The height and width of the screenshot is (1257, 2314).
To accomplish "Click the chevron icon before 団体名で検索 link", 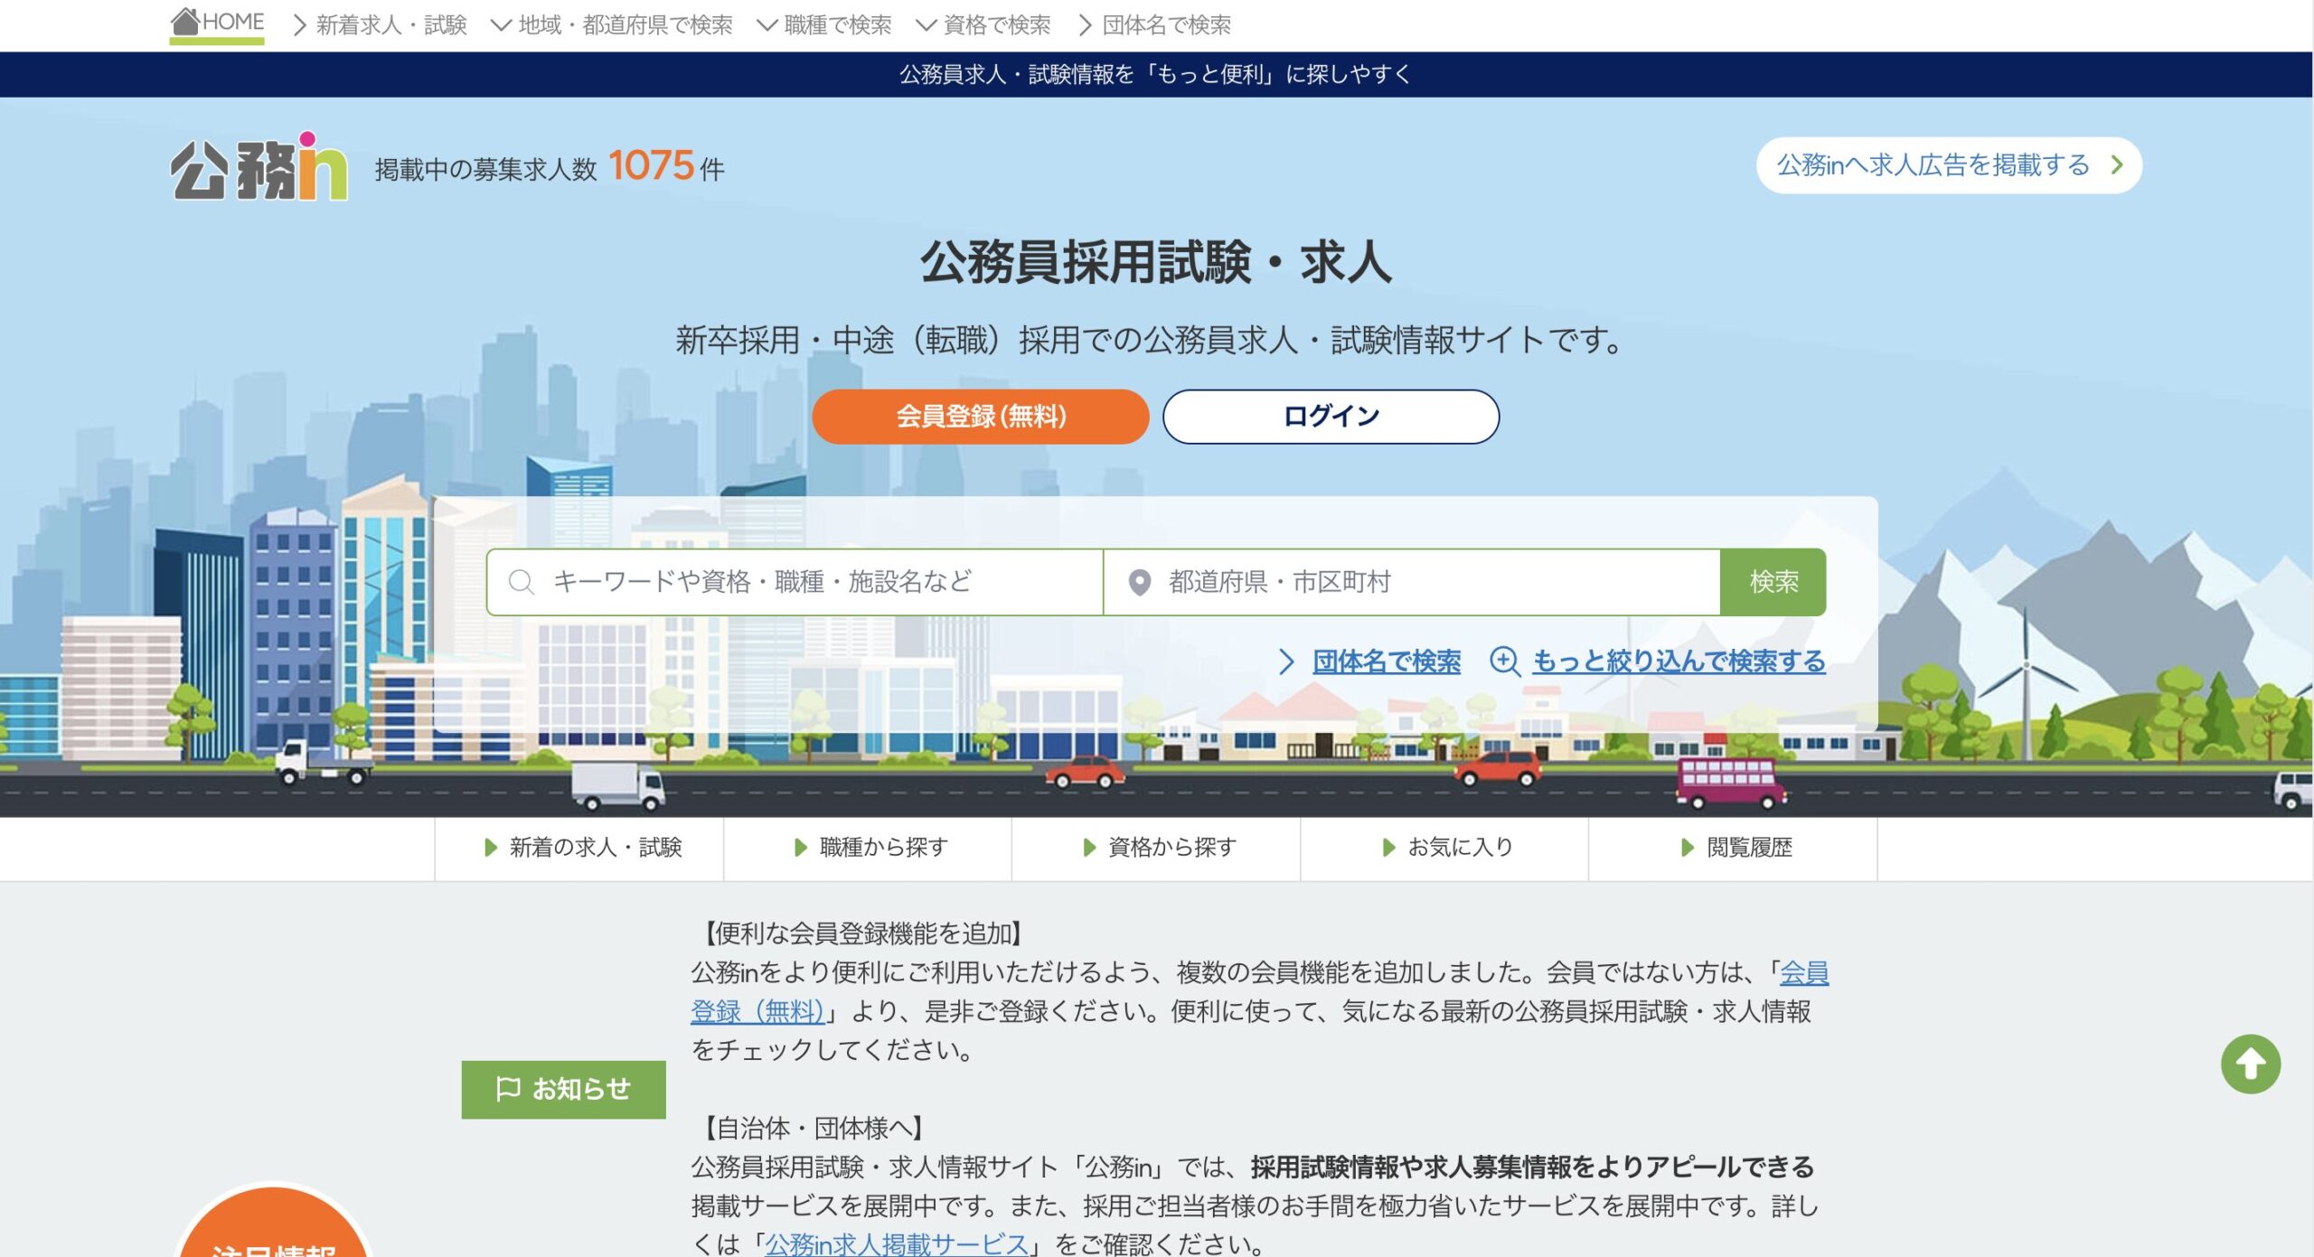I will click(1286, 661).
